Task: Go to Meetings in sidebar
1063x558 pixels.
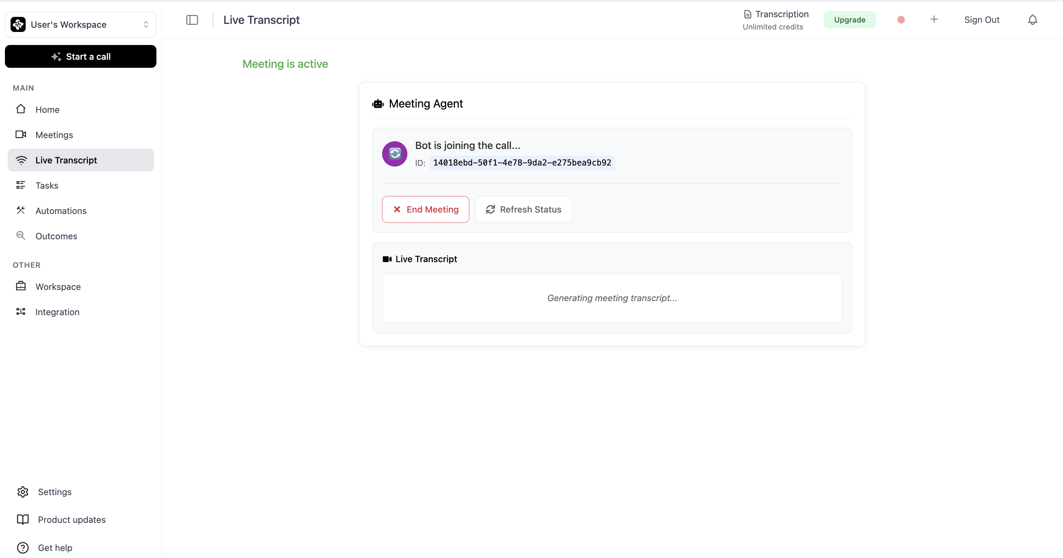Action: click(x=54, y=135)
